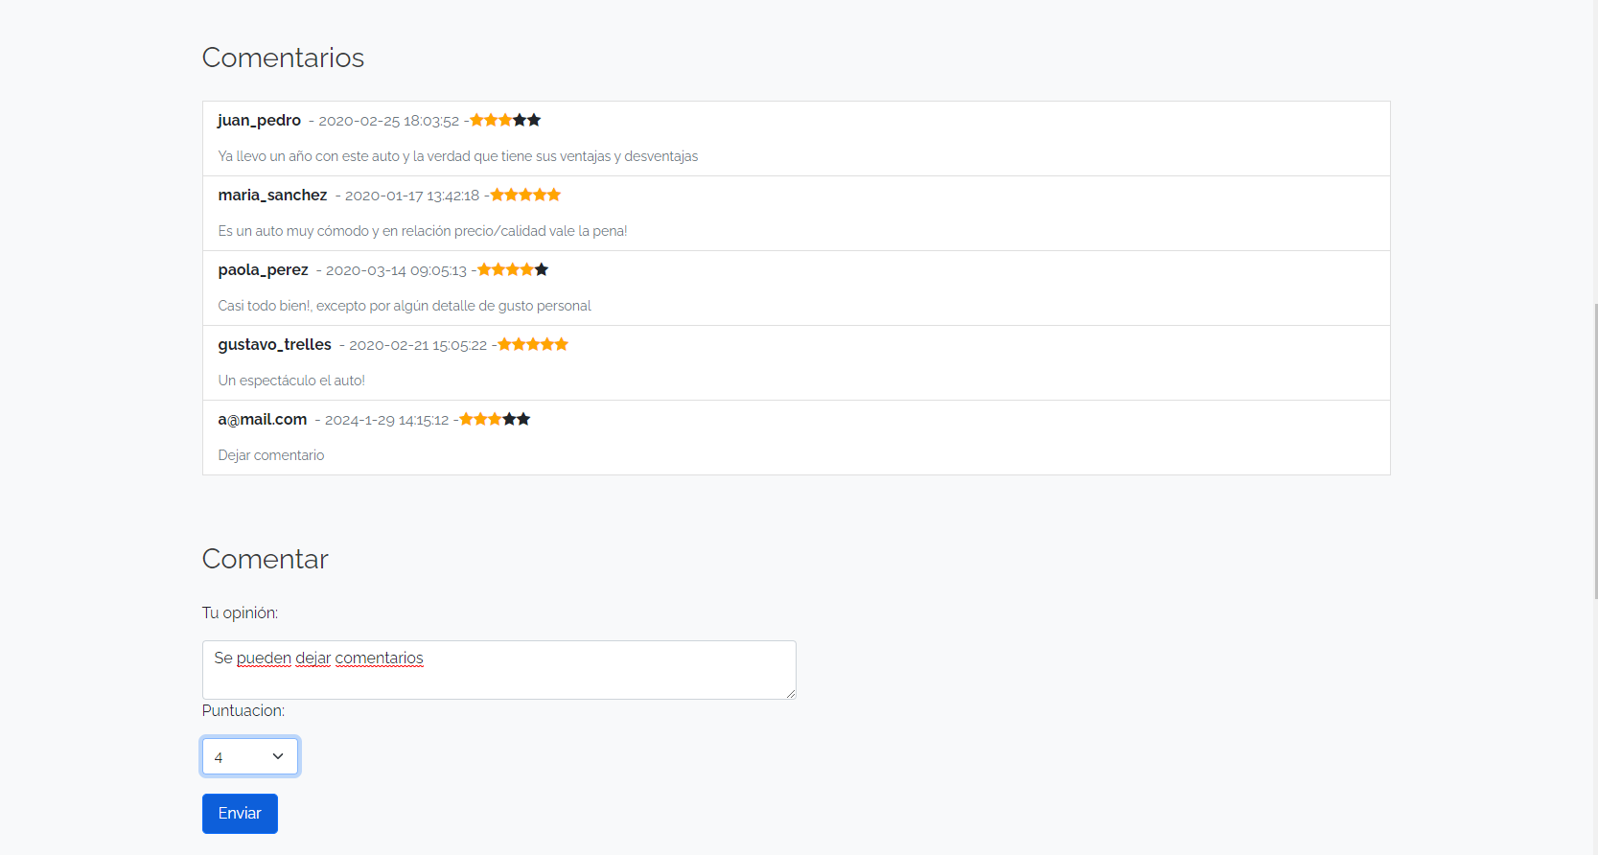Grab the textarea resize handle corner

[791, 694]
